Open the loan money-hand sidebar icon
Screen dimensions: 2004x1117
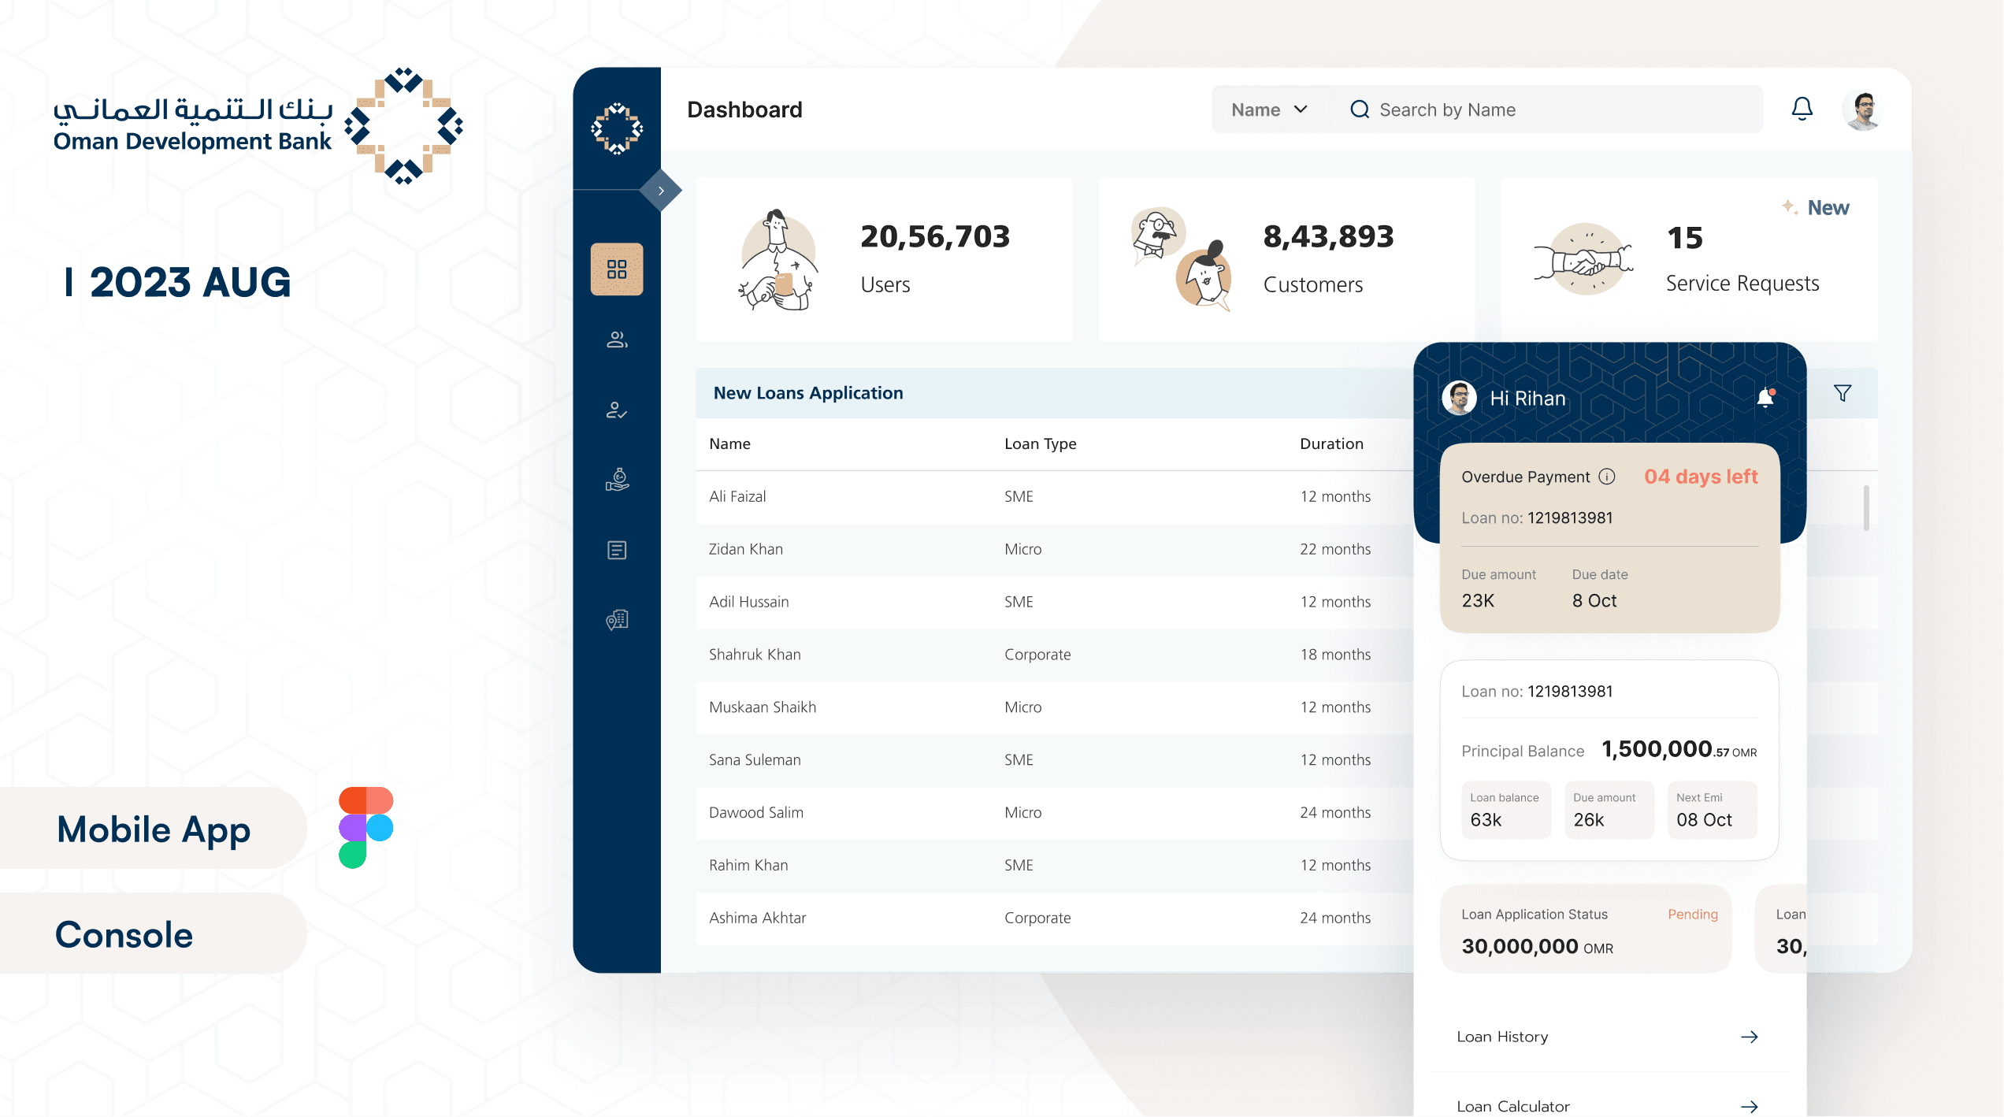point(617,480)
